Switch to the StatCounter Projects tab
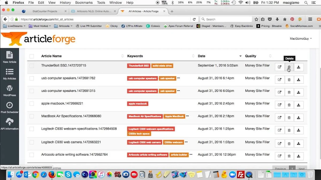Viewport: 321px width, 180px height. [44, 11]
